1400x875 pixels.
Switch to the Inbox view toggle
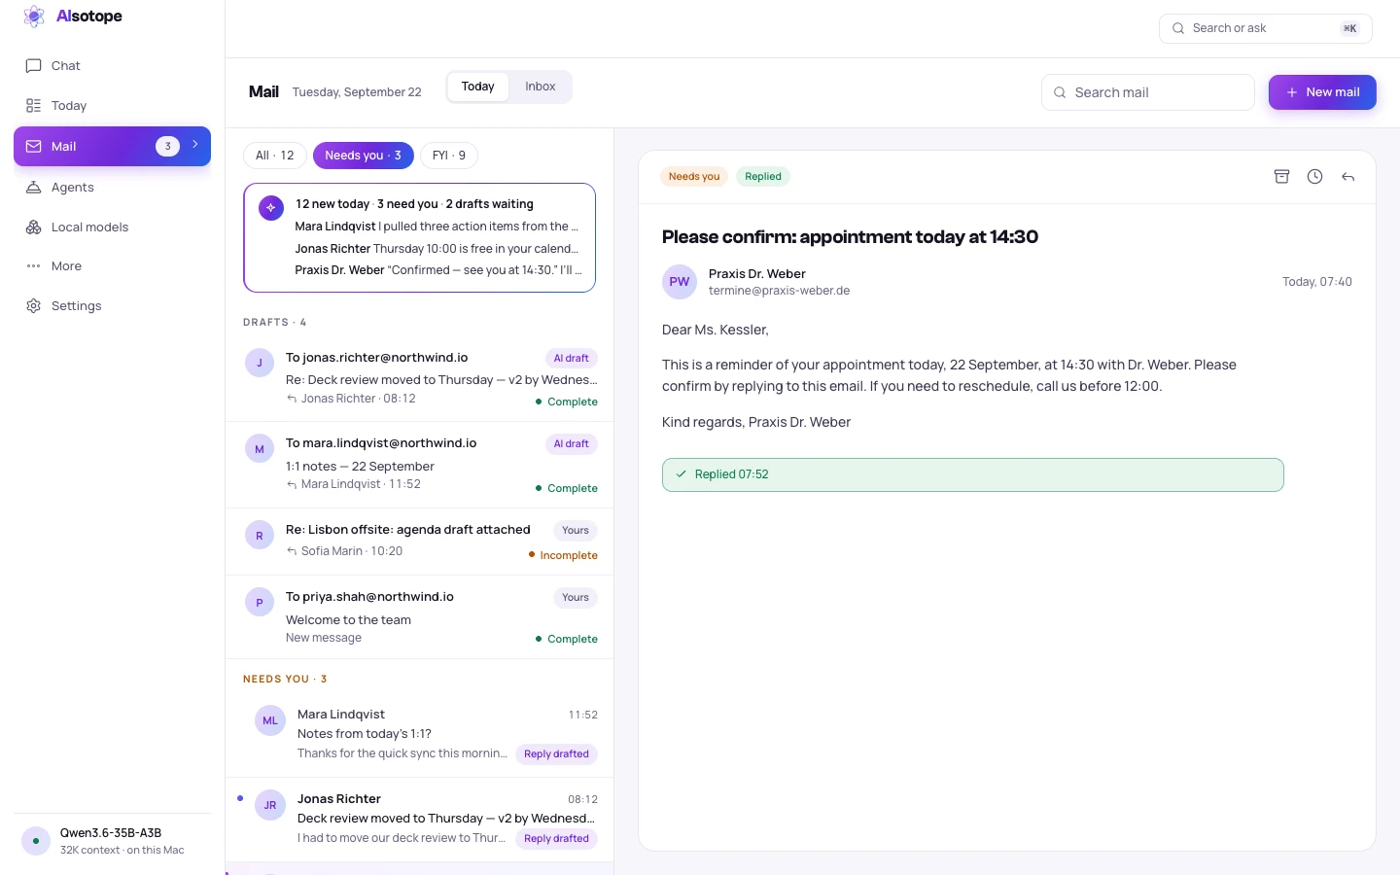pos(541,87)
